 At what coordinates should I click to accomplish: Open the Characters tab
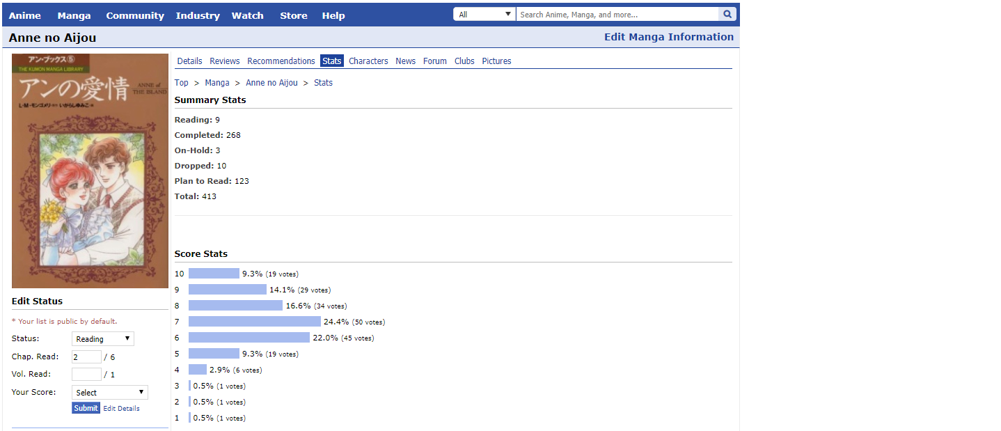click(x=368, y=61)
